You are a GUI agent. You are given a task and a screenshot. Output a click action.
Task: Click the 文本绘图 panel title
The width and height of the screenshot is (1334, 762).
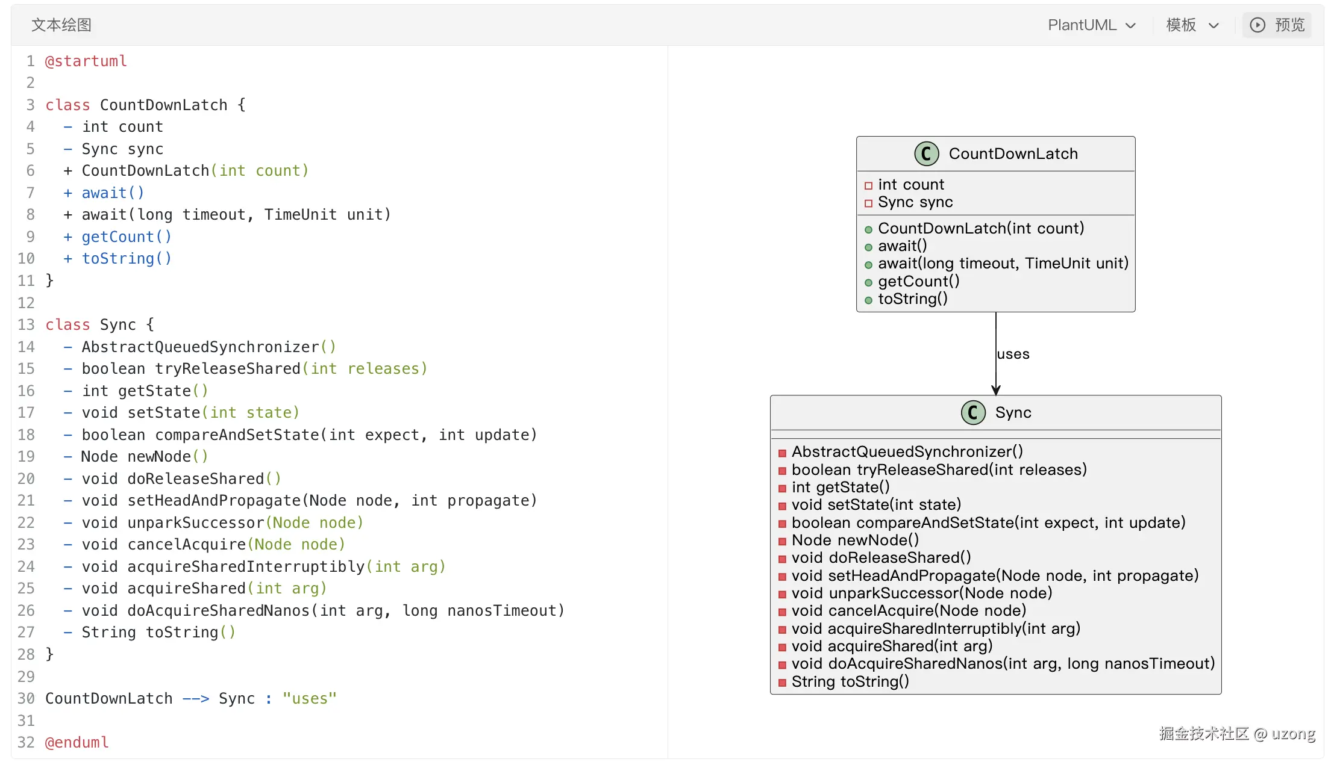61,25
